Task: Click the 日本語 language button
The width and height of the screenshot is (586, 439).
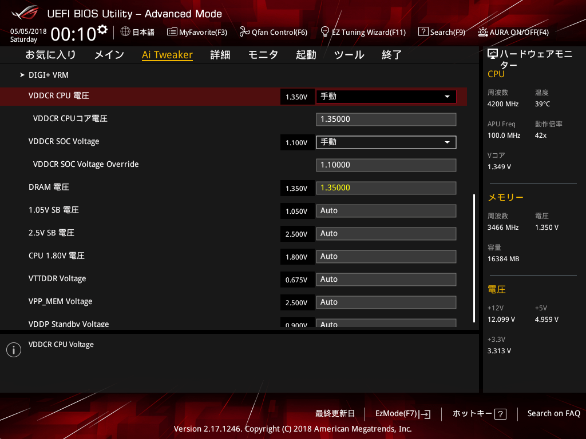Action: tap(143, 33)
